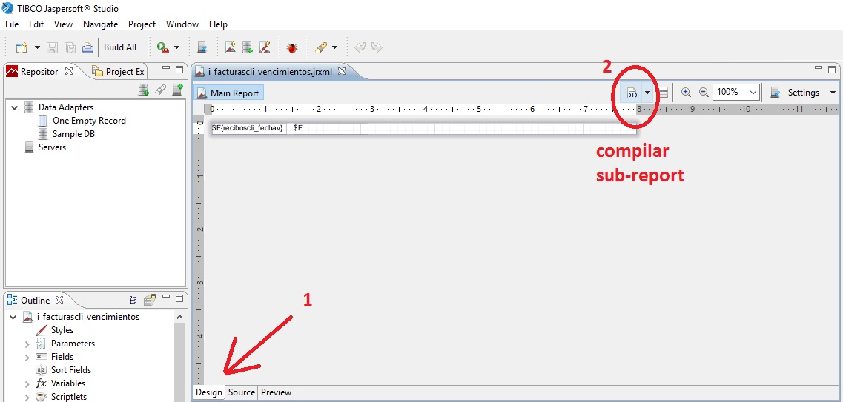Screen dimensions: 843x402
Task: Click the Zoom Out magnifier icon
Action: (704, 92)
